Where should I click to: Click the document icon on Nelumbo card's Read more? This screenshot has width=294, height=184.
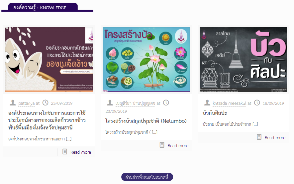[162, 145]
